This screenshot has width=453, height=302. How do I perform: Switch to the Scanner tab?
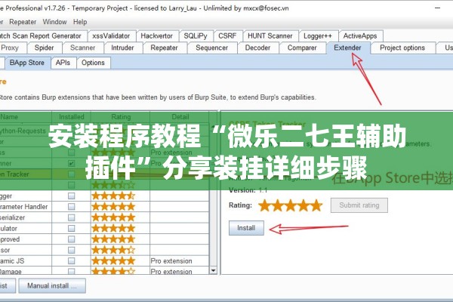pos(82,48)
